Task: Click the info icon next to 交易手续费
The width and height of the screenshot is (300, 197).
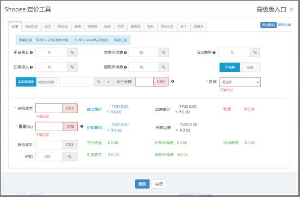Action: (126, 52)
